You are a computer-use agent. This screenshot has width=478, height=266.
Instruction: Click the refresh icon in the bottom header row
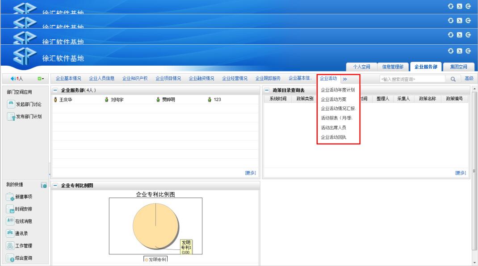(451, 51)
